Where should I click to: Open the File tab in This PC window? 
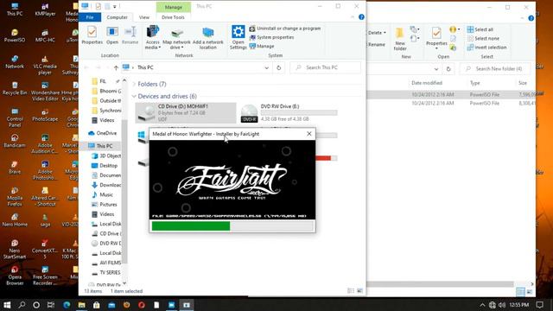tap(90, 17)
